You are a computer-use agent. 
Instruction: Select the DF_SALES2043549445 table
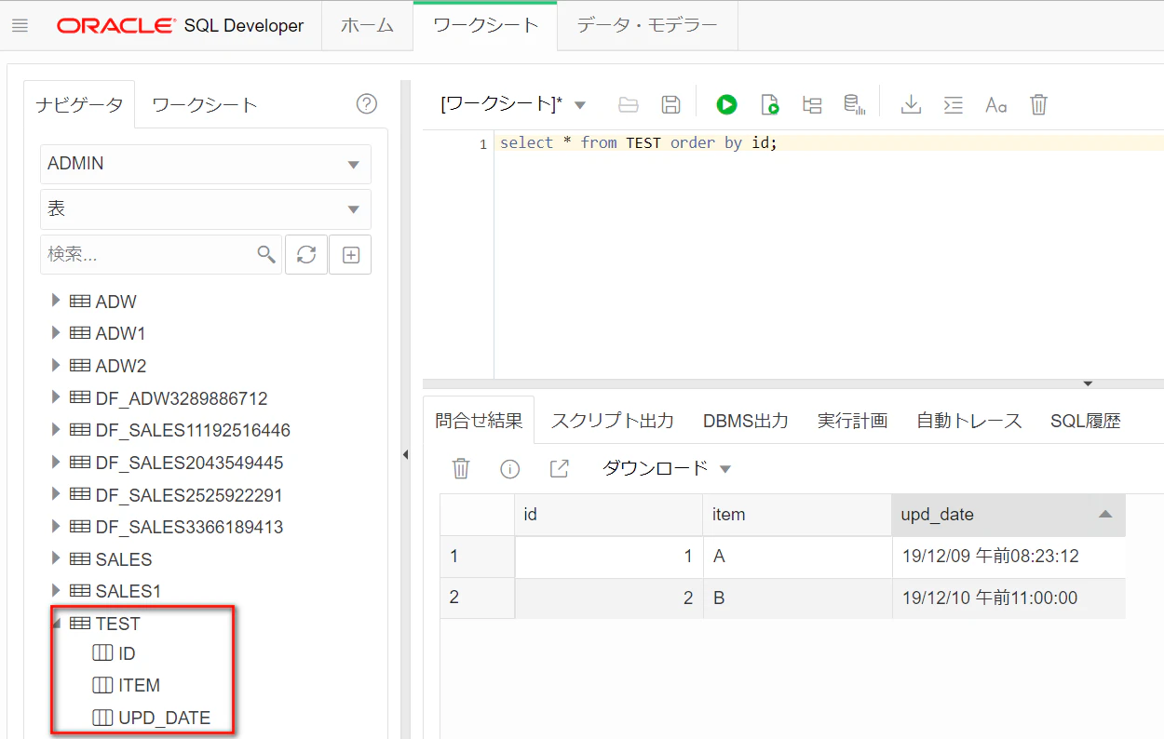[x=189, y=463]
